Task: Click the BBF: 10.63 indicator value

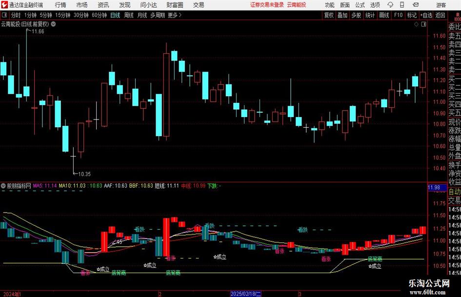Action: point(141,185)
